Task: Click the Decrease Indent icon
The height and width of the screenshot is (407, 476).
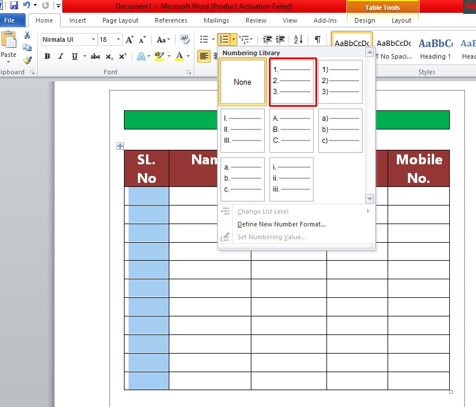Action: click(267, 39)
